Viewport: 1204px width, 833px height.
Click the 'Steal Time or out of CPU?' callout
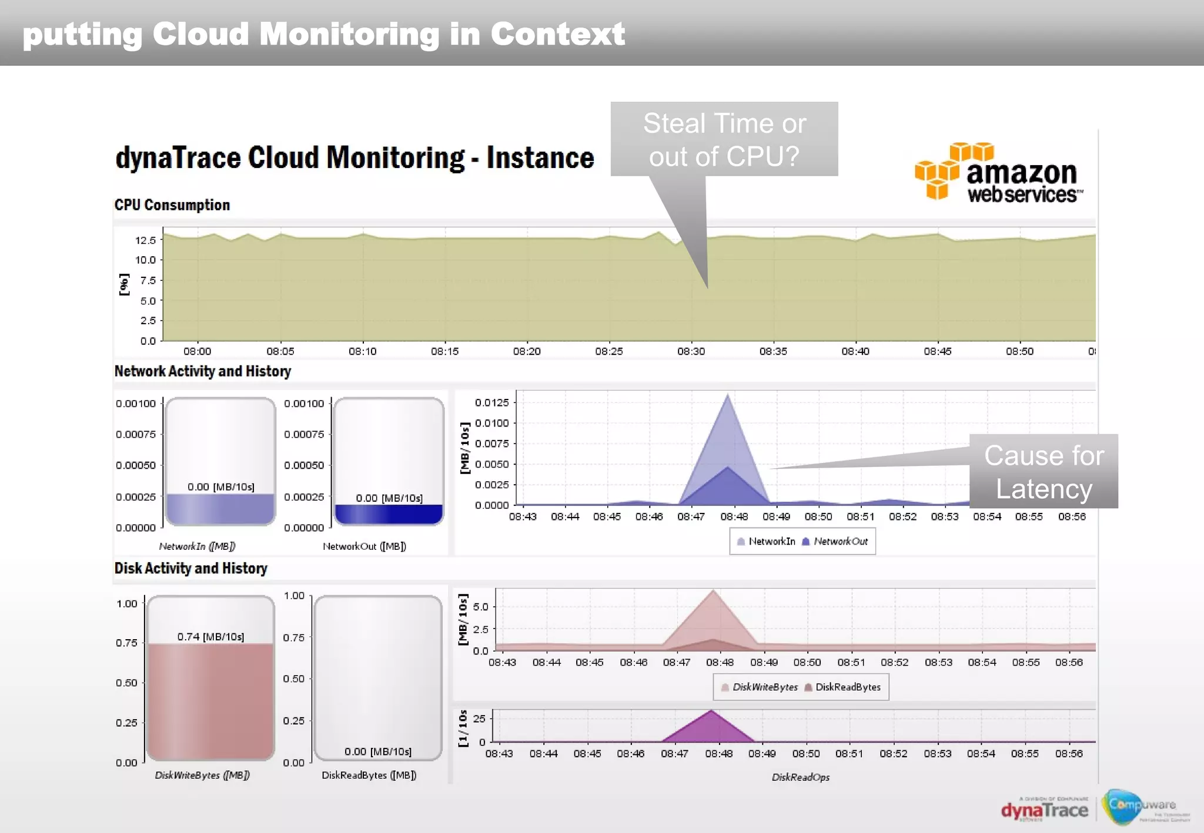click(724, 139)
